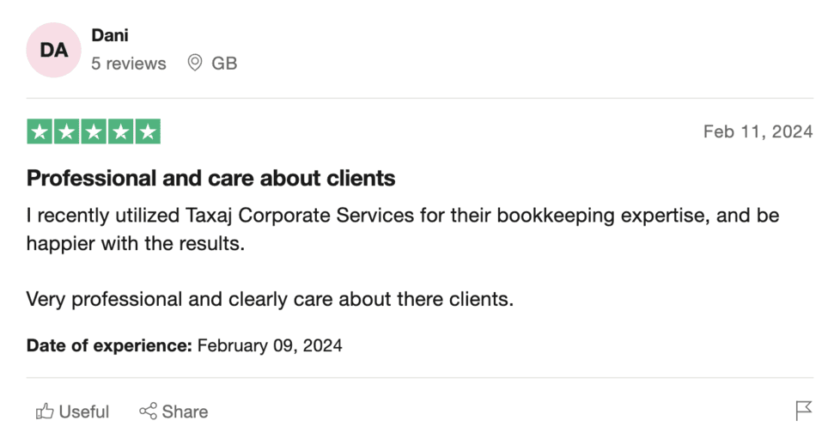Image resolution: width=840 pixels, height=439 pixels.
Task: Click the Taxaj Corporate Services review paragraph
Action: 403,229
